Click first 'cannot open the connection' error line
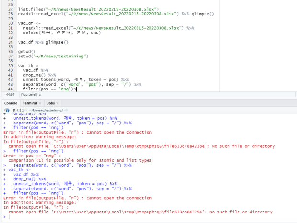The width and height of the screenshot is (297, 223). coord(78,132)
